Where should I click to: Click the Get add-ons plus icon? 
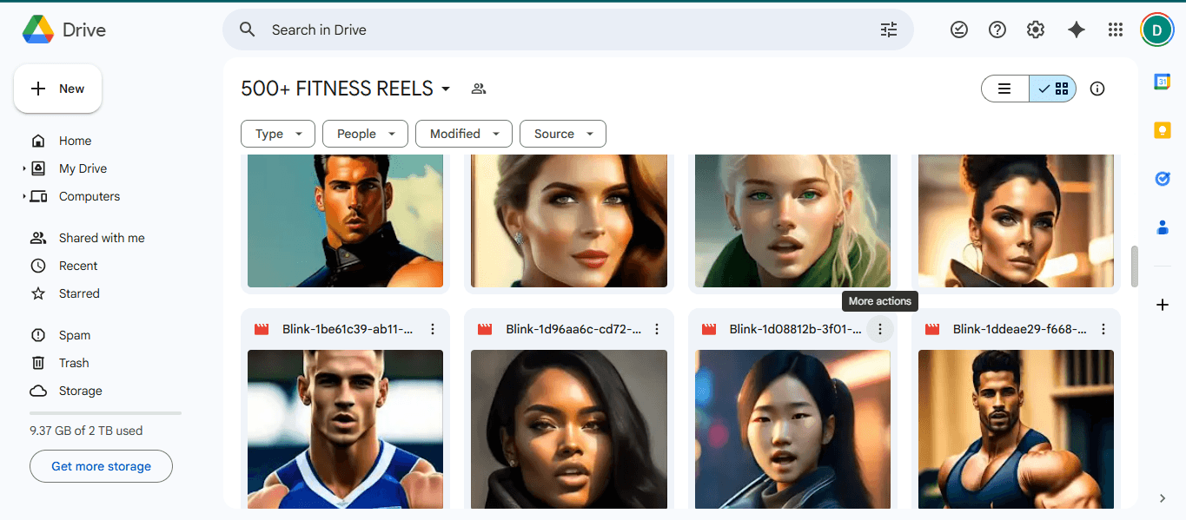click(1163, 305)
